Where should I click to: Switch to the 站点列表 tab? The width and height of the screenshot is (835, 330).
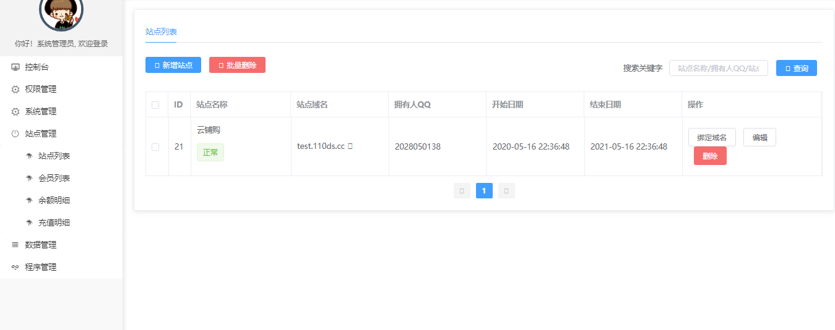[x=161, y=32]
